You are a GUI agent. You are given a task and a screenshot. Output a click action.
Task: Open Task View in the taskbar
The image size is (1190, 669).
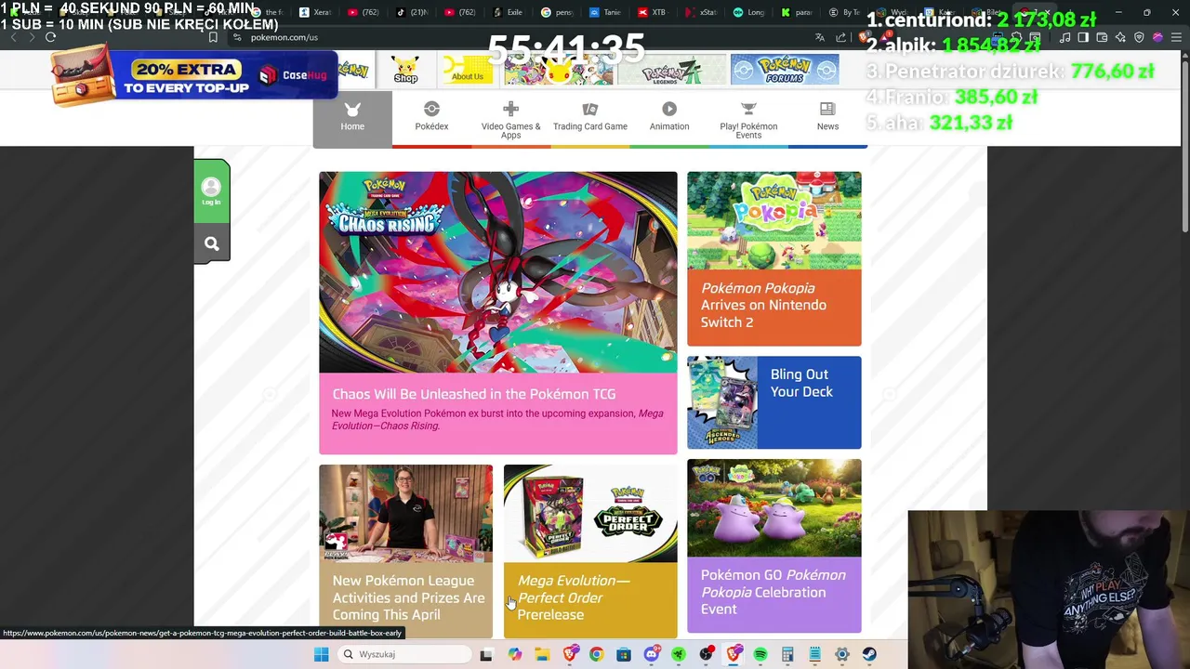click(485, 654)
